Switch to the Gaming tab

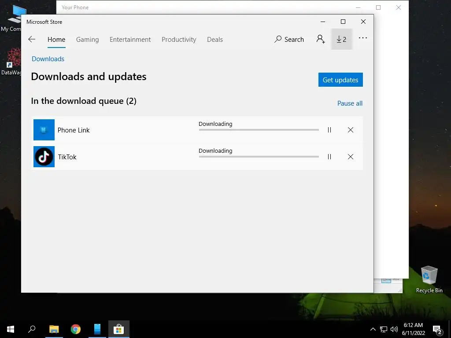point(88,39)
